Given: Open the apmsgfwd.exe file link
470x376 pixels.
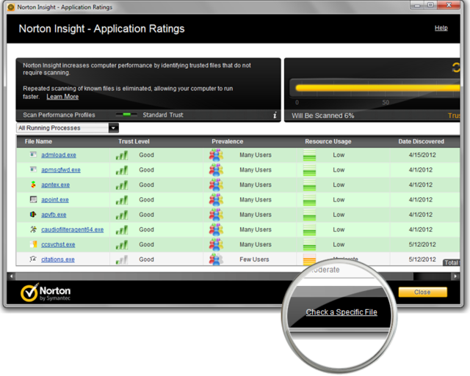Looking at the screenshot, I should point(61,170).
